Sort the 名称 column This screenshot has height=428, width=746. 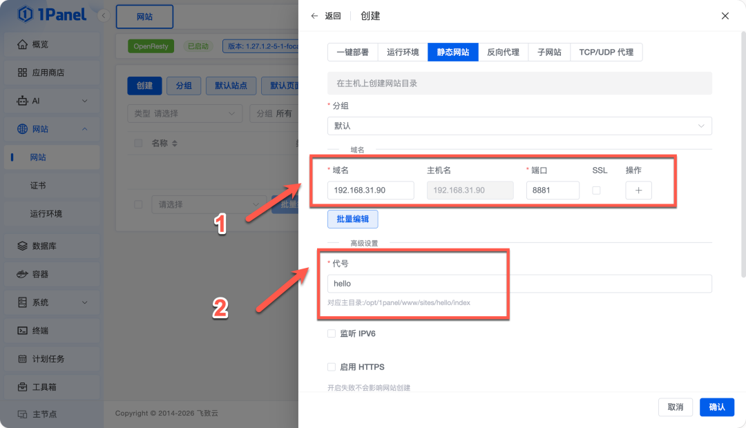click(x=175, y=143)
